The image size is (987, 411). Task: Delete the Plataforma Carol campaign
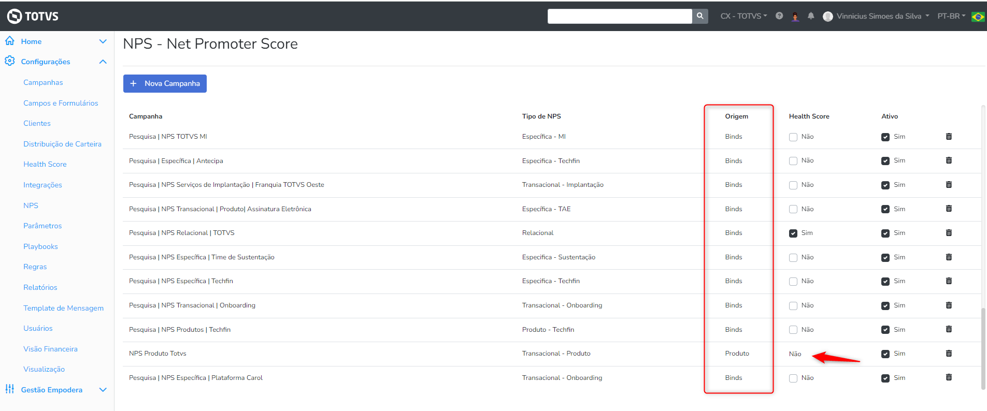tap(949, 377)
